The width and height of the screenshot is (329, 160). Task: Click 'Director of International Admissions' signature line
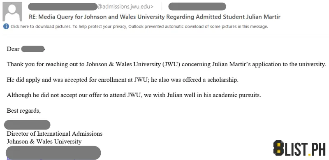tap(55, 134)
